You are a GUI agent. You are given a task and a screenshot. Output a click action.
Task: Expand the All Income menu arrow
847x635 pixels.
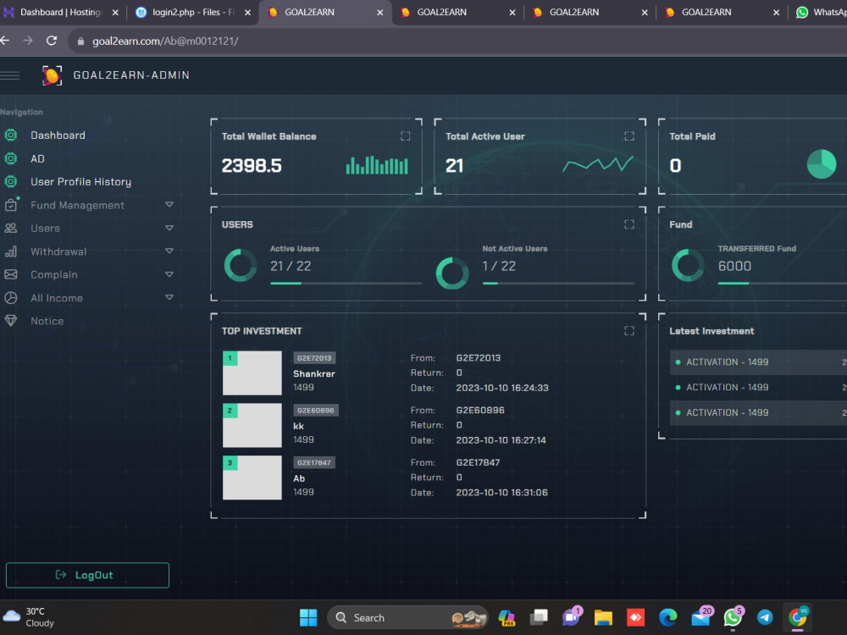(169, 297)
